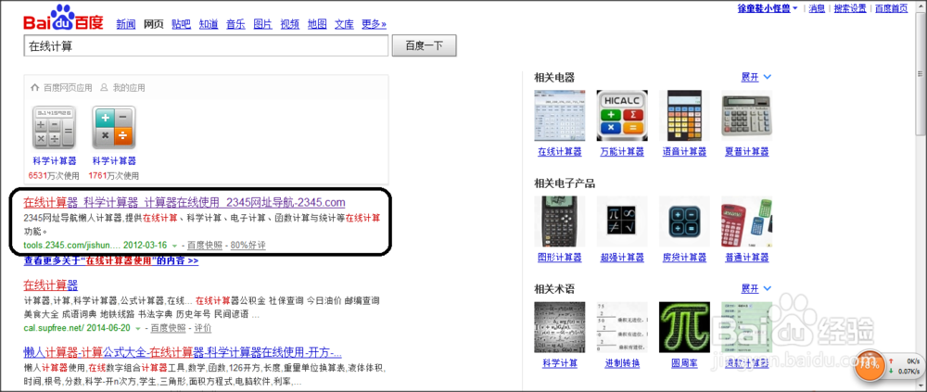
Task: Open the 徐童鞋小怪兽 account dropdown
Action: [x=768, y=8]
